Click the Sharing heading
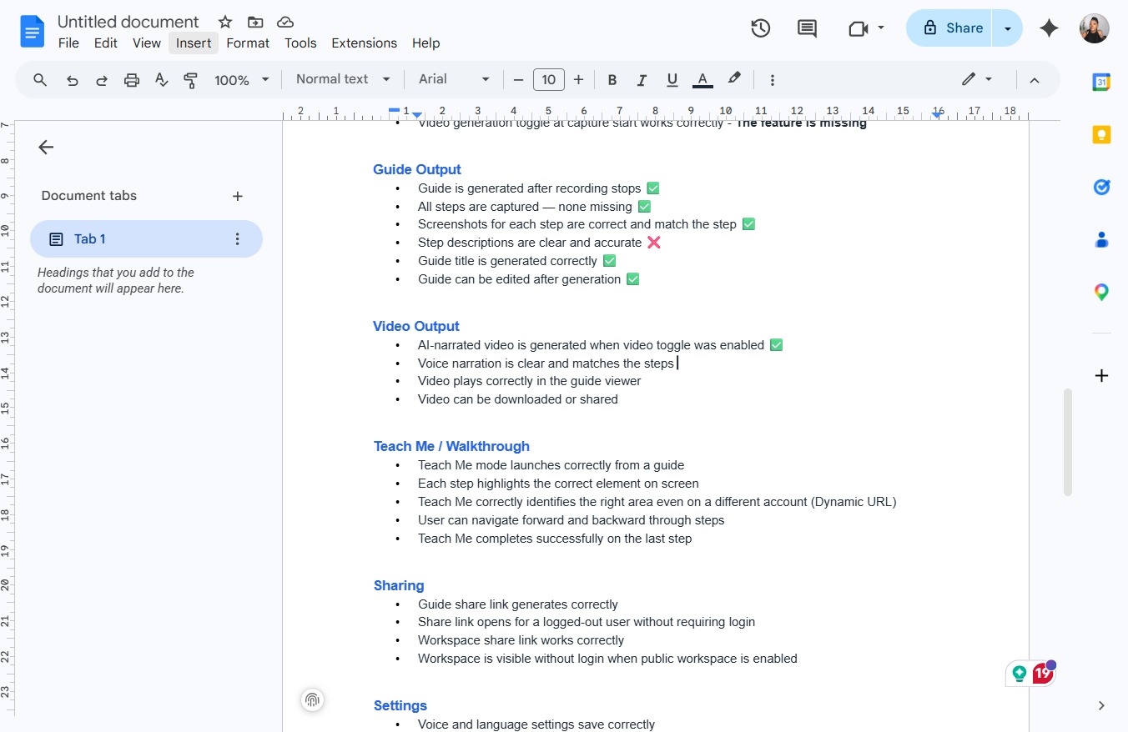The image size is (1128, 732). (x=399, y=586)
